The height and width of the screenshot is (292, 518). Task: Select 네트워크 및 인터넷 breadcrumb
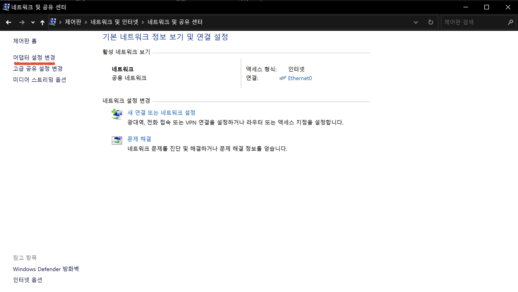[114, 22]
